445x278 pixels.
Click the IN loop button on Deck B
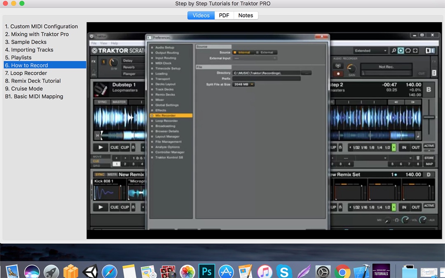(404, 147)
